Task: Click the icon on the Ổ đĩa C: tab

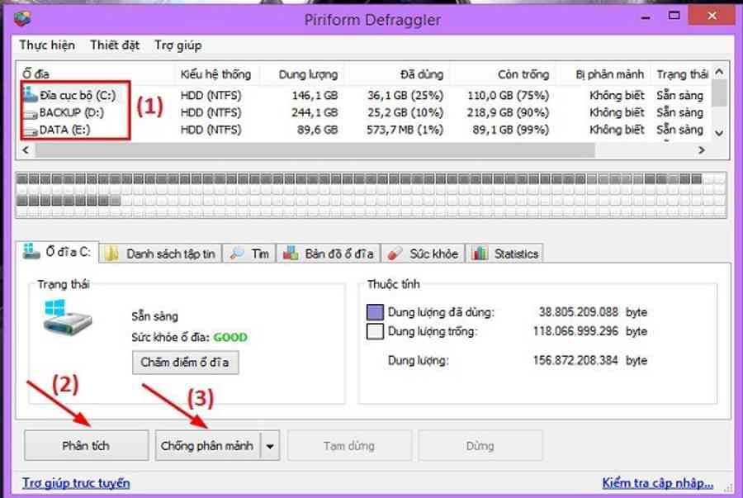Action: [31, 251]
